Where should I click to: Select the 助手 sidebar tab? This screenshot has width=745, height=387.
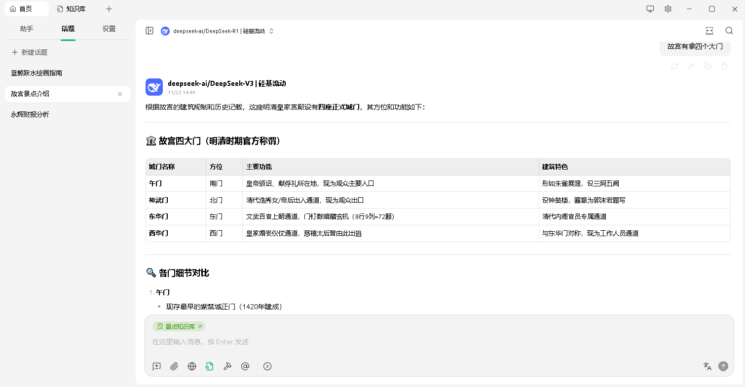click(27, 29)
